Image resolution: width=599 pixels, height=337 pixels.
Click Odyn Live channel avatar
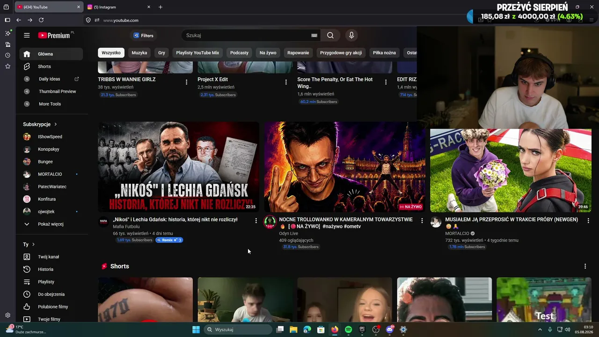pos(270,222)
